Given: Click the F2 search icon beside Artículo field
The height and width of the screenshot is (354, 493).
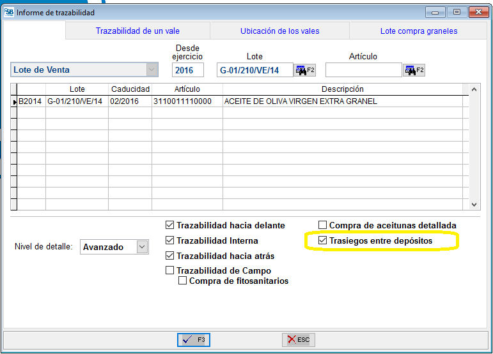Looking at the screenshot, I should point(414,70).
